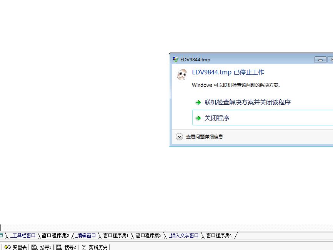This screenshot has height=250, width=333.
Task: Open the 窗口程序集2 tab
Action: pyautogui.click(x=55, y=235)
